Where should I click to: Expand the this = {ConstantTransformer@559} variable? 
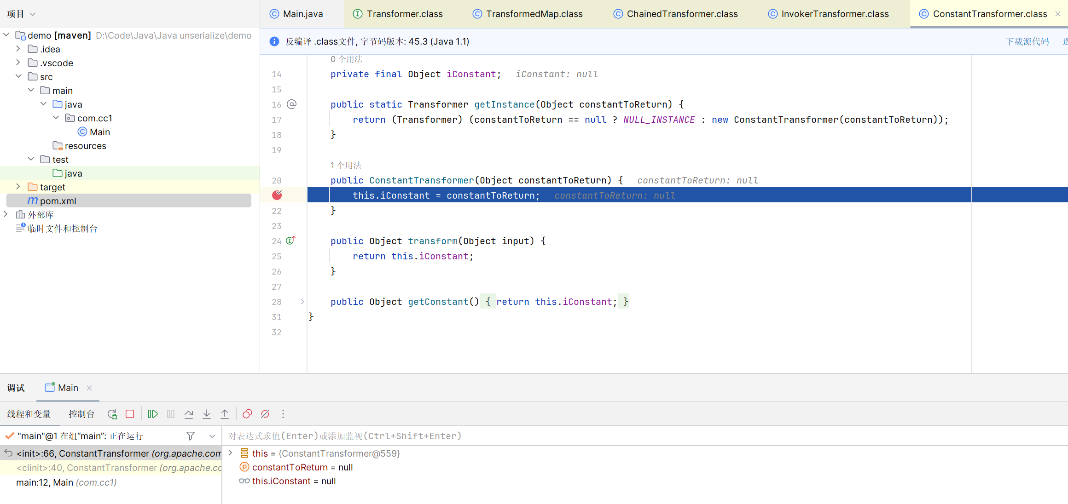click(x=230, y=453)
